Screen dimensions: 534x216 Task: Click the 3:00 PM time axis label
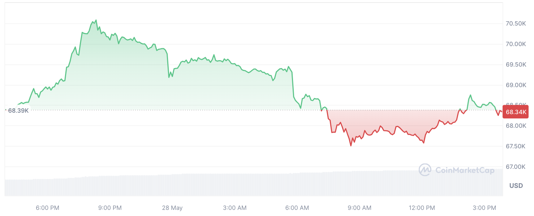(485, 208)
